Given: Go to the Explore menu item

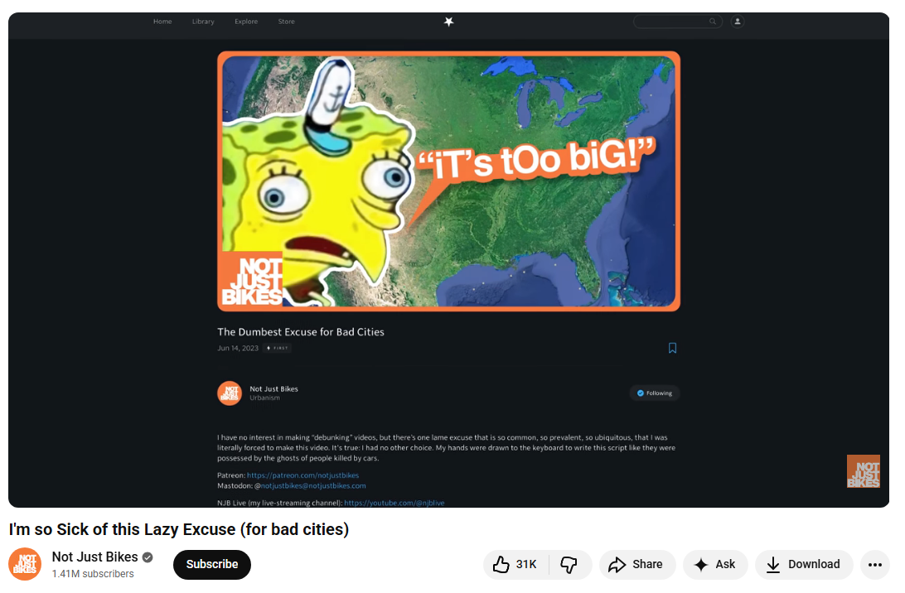Looking at the screenshot, I should 246,22.
